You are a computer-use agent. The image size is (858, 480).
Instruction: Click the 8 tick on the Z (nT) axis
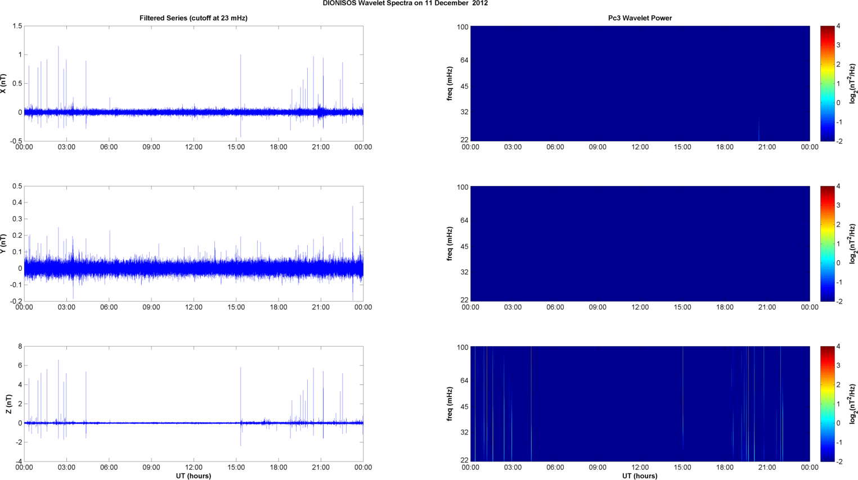[20, 347]
